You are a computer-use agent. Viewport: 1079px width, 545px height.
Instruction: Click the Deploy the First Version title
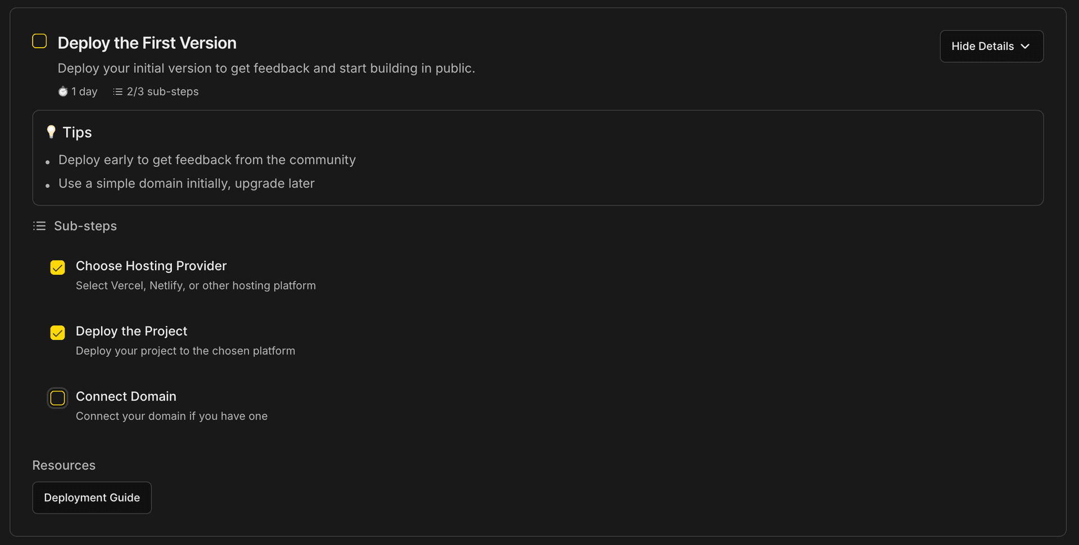pos(147,43)
